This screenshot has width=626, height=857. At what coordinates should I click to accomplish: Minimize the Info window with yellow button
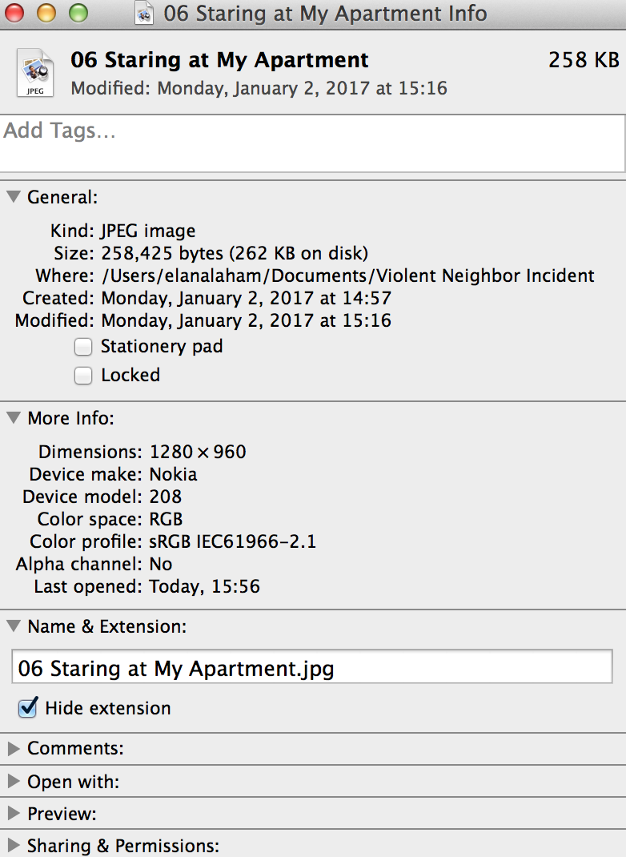(46, 13)
